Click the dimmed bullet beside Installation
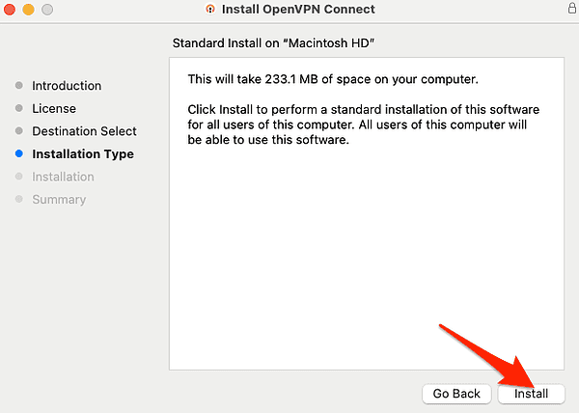579x413 pixels. 18,177
